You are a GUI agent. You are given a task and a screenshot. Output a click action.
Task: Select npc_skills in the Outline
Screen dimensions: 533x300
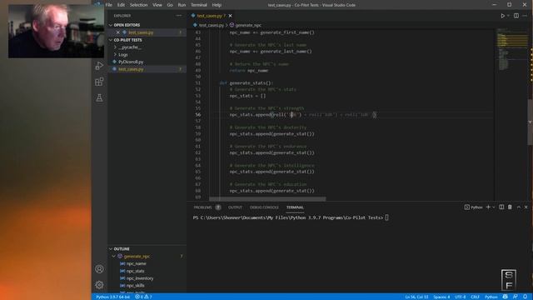pos(135,285)
